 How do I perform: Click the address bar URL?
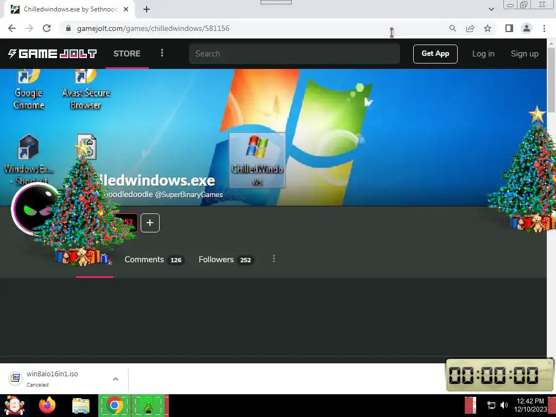point(153,28)
